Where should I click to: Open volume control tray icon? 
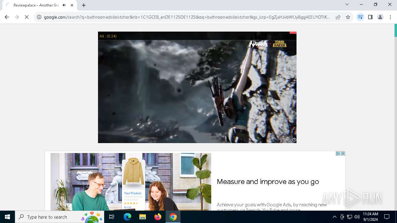[x=357, y=217]
